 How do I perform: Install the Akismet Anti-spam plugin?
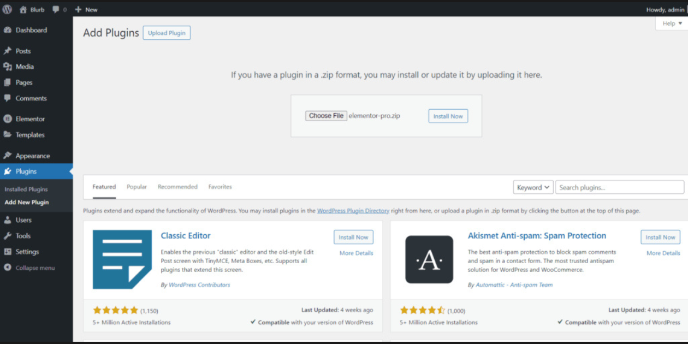coord(661,237)
